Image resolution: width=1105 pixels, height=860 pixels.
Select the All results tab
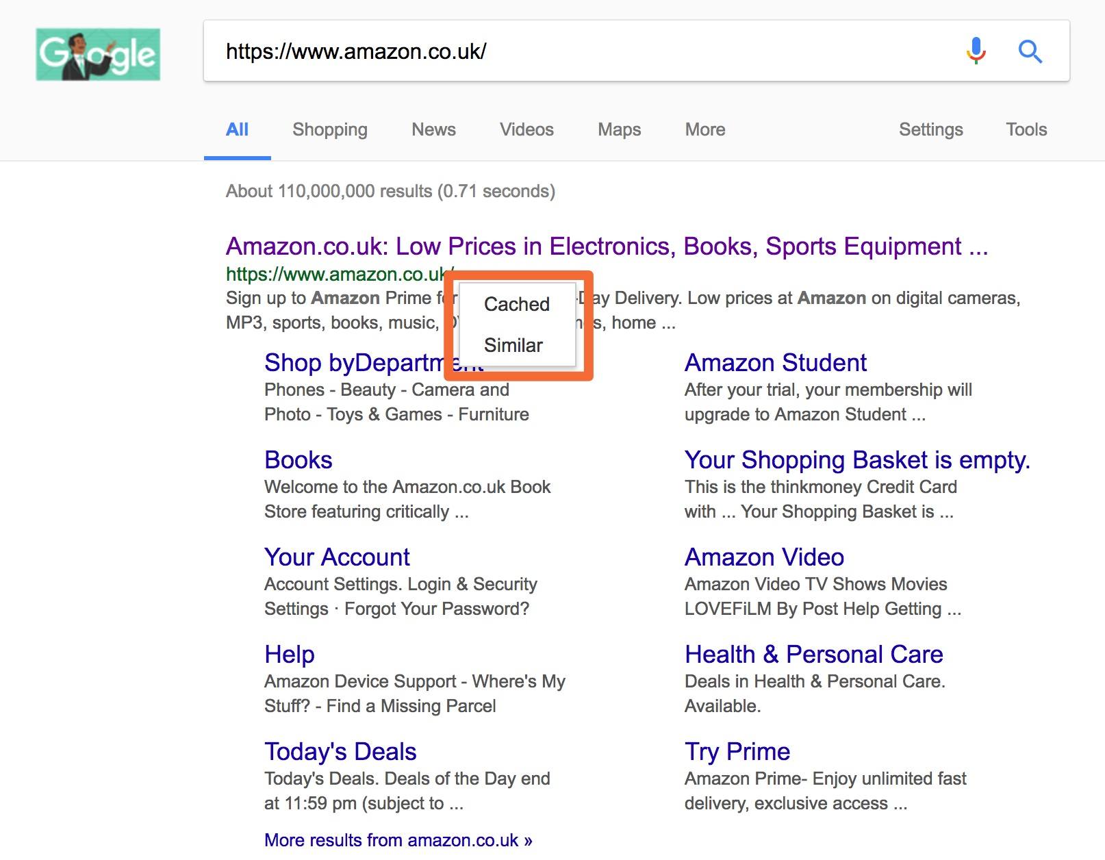pyautogui.click(x=237, y=129)
